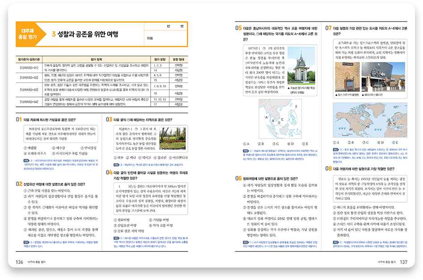Click question number 04

coord(109,172)
